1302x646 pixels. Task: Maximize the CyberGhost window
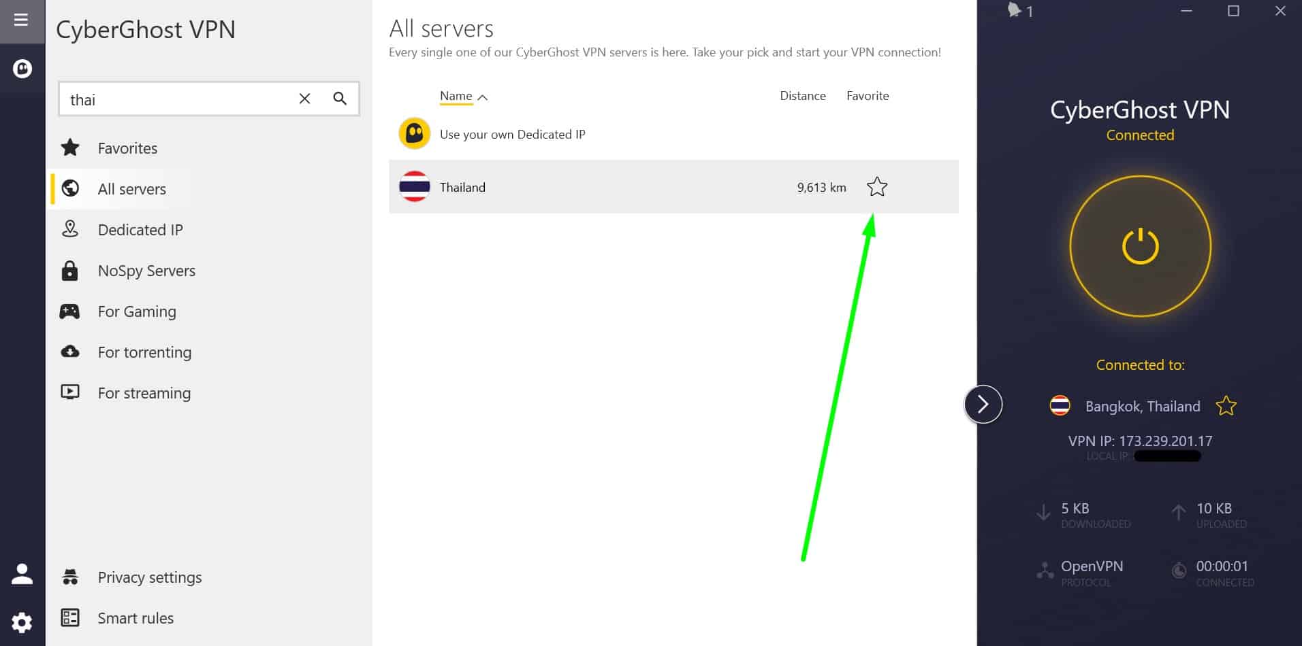(1233, 11)
